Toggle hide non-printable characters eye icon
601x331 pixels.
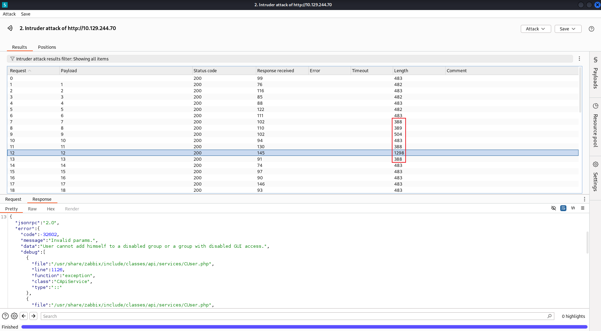pyautogui.click(x=554, y=208)
